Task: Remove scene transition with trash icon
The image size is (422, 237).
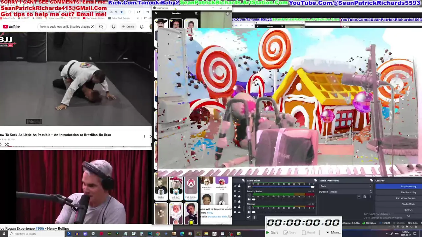Action: tap(365, 197)
